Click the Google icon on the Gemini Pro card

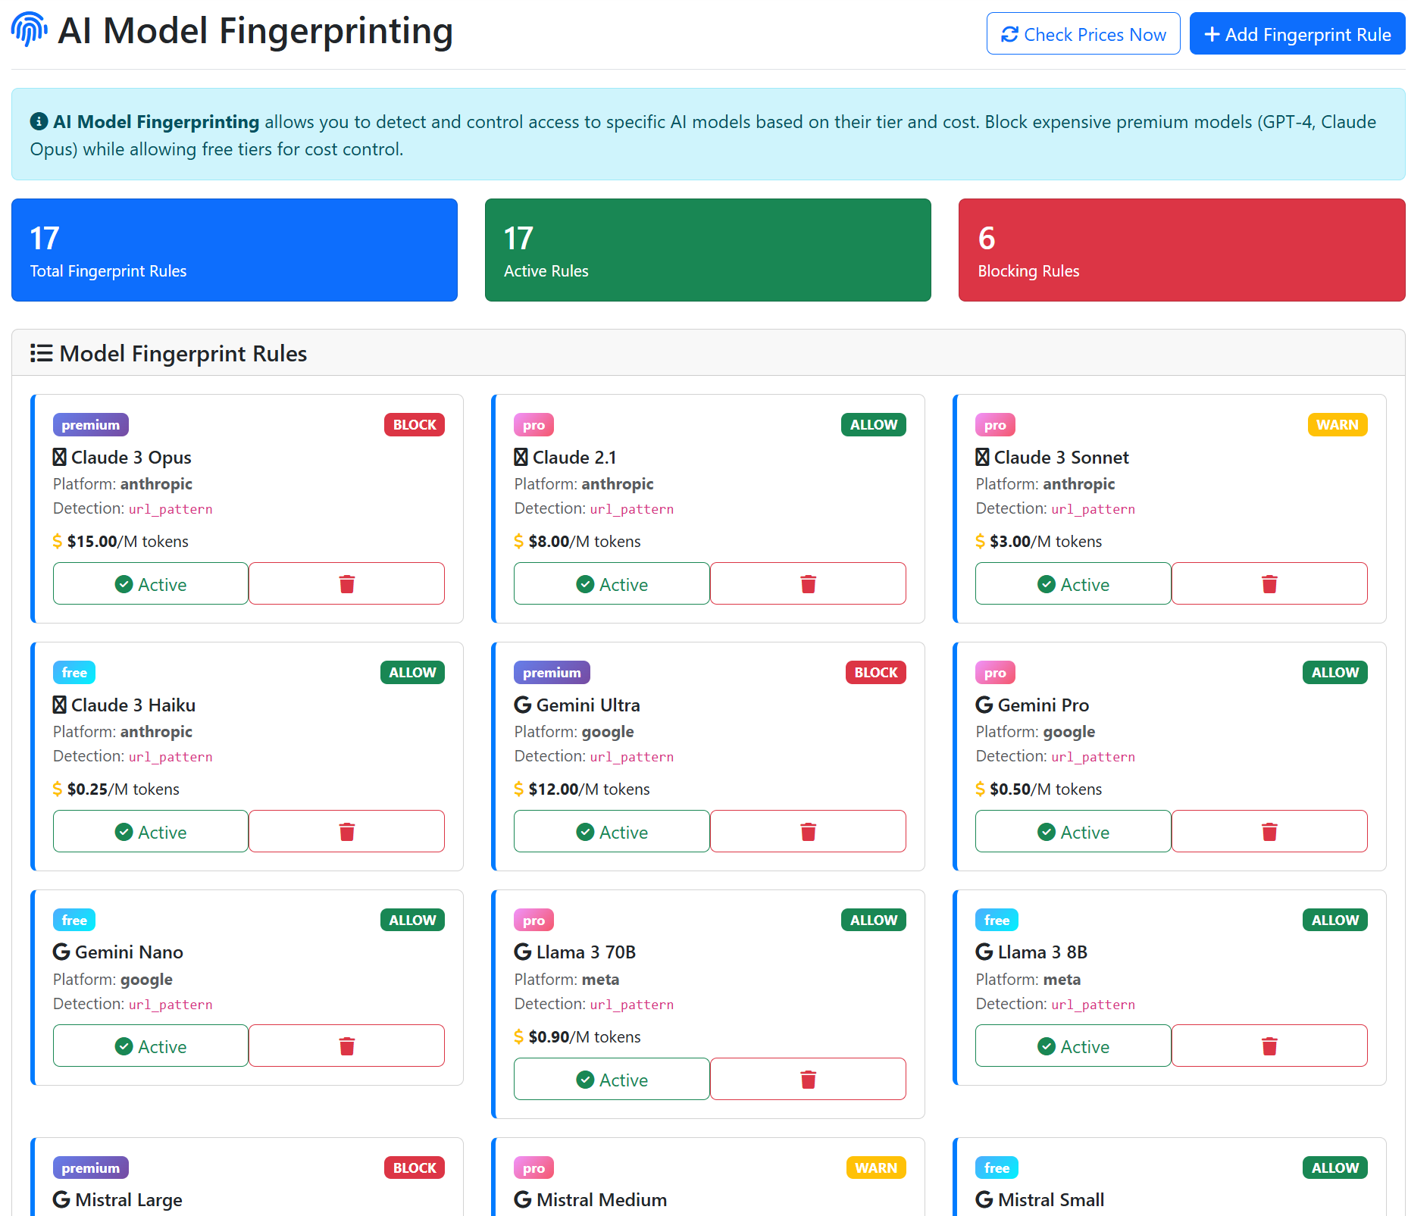(983, 704)
